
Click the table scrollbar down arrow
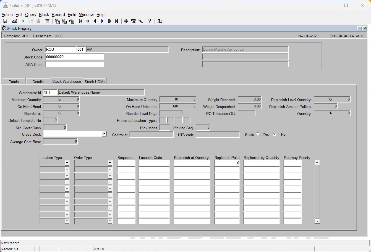coord(317,221)
